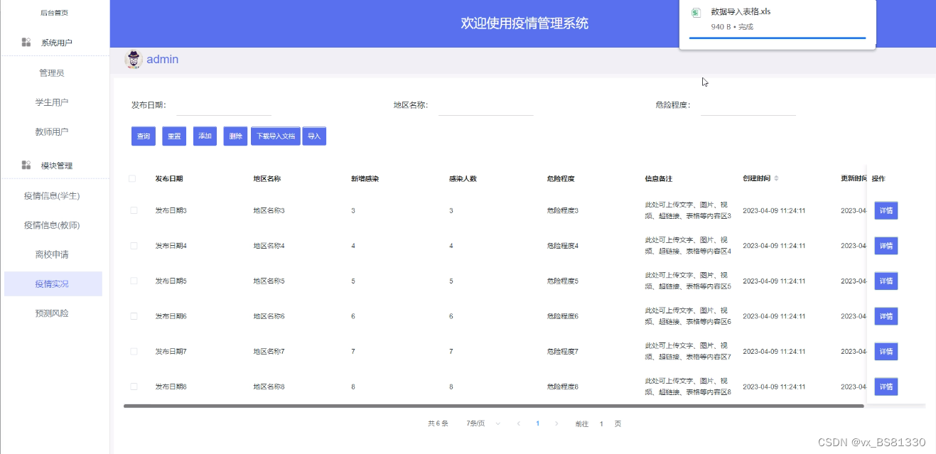
Task: Collapse the 系统用户 menu group
Action: 55,43
